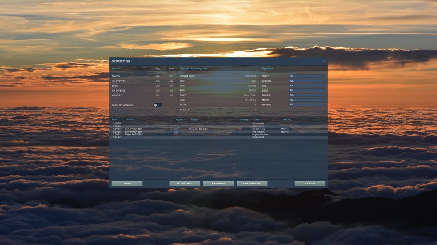Select the 'mission start' log row
437x245 pixels.
click(218, 123)
